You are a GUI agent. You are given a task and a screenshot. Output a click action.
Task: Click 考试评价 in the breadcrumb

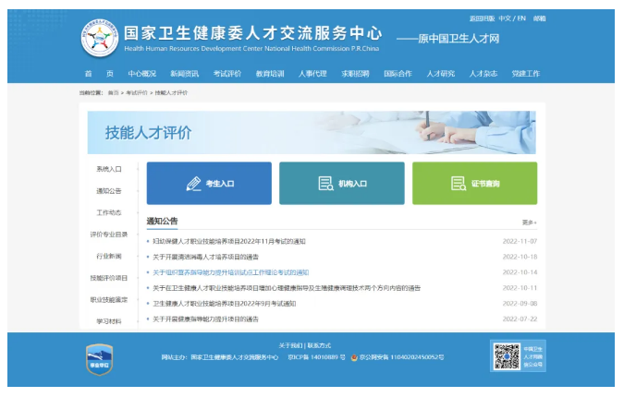[x=137, y=92]
